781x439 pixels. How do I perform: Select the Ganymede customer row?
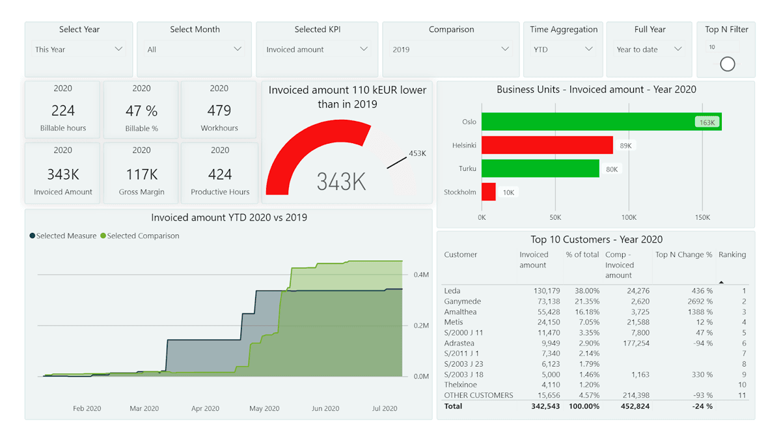(462, 301)
